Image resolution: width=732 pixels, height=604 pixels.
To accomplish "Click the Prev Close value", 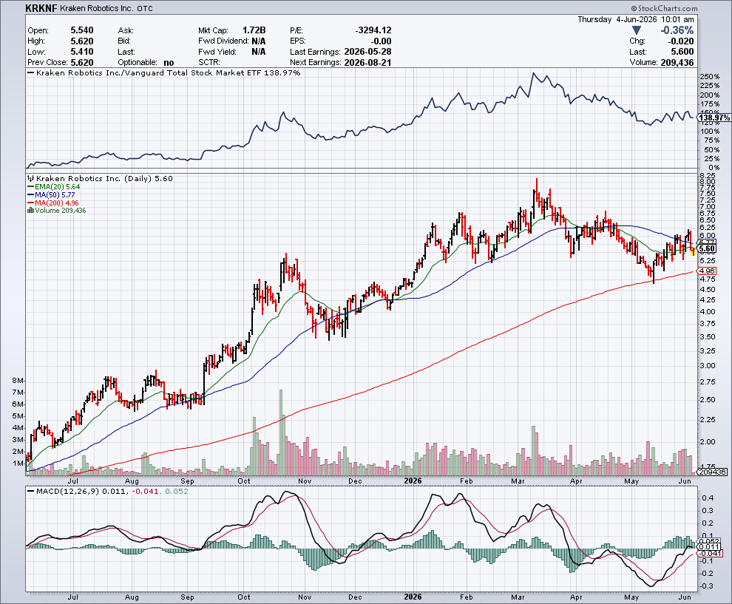I will click(82, 63).
